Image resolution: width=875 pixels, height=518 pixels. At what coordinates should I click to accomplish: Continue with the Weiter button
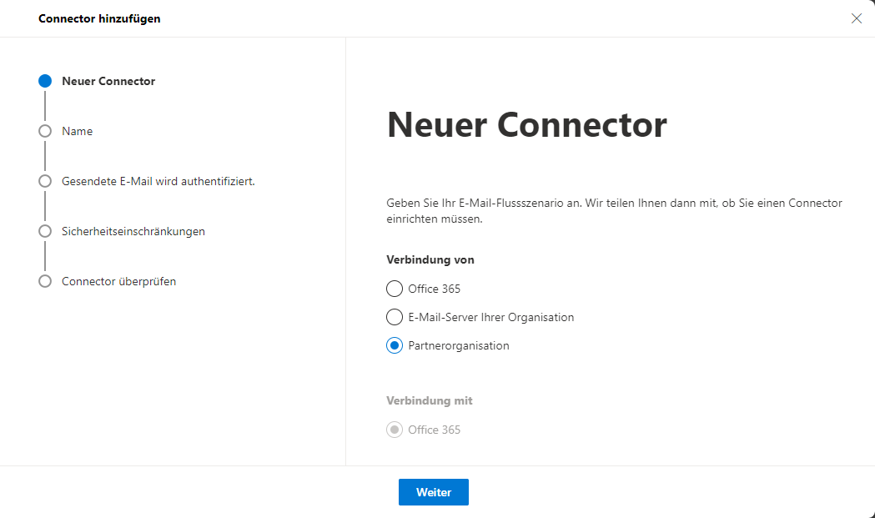click(x=434, y=492)
